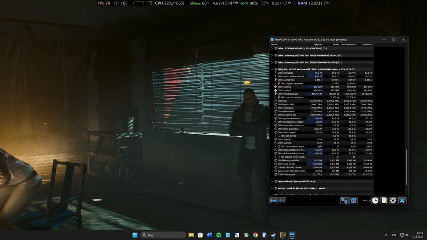Click the HWiNFO taskbar icon
Screen dimensions: 427x240
tap(292, 235)
